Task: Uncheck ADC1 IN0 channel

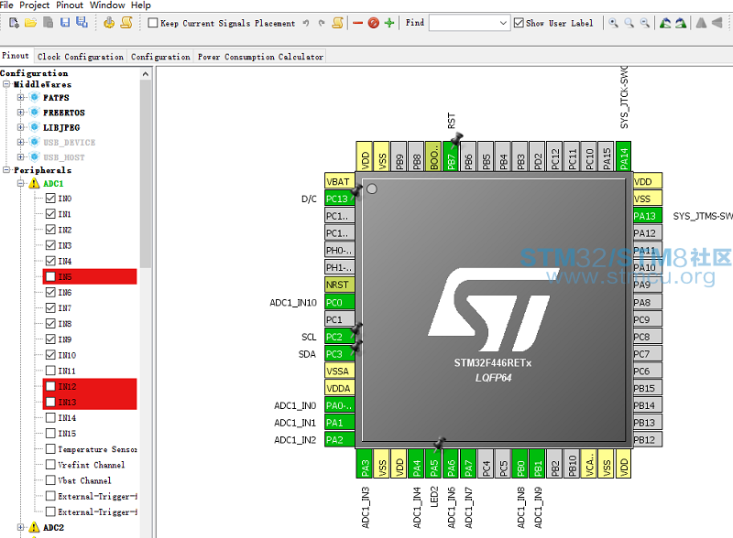Action: 50,199
